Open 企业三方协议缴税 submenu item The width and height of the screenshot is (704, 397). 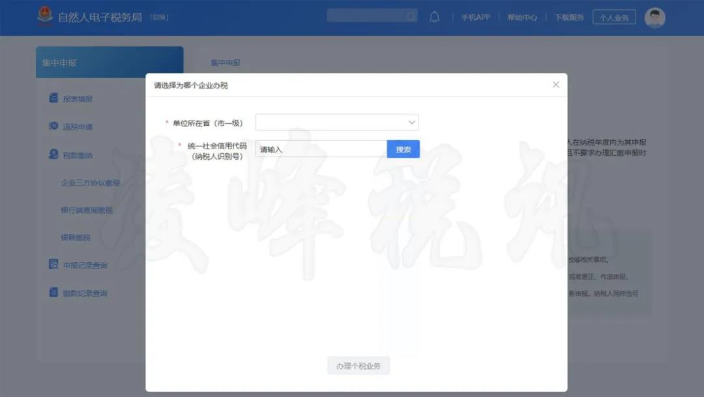90,183
